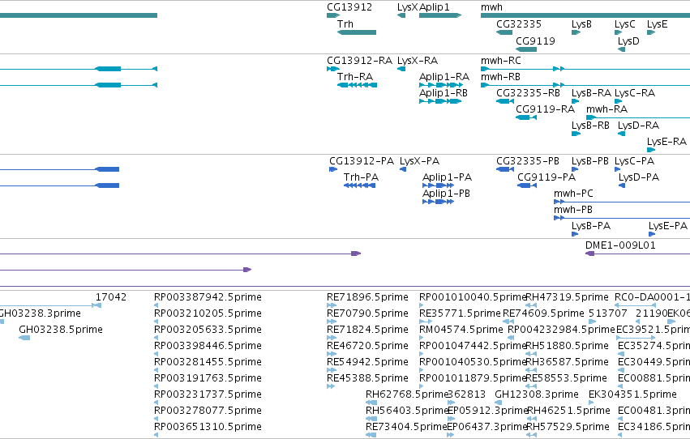Open transcript Aplip1-RB
The width and height of the screenshot is (690, 439).
[x=444, y=92]
